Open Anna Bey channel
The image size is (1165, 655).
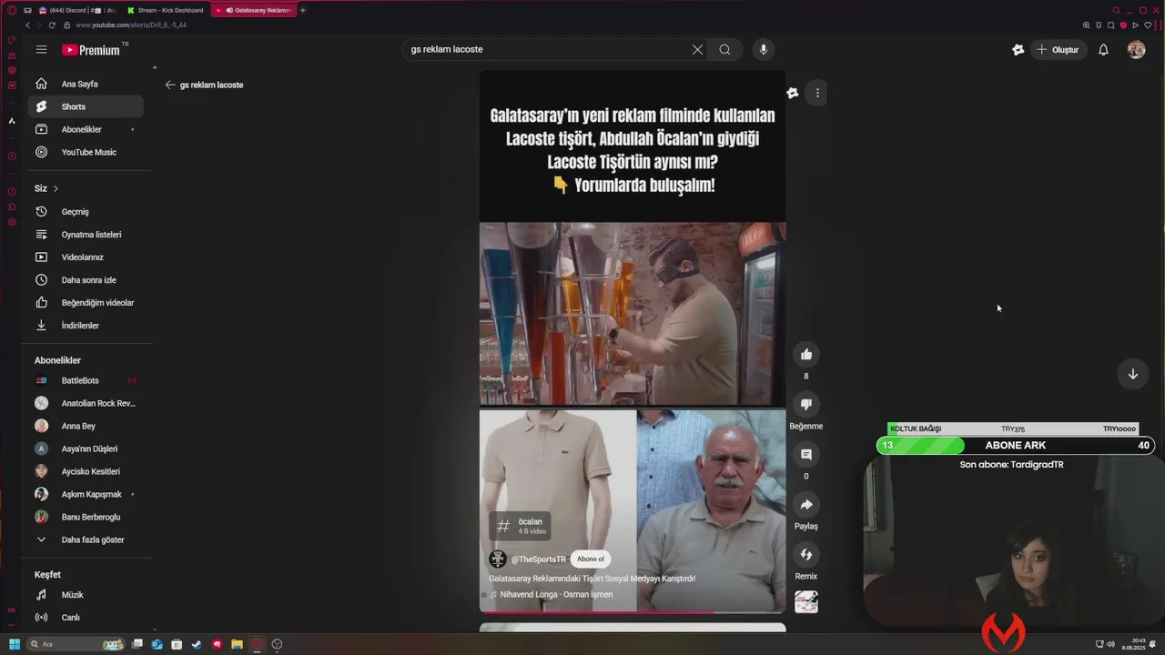tap(86, 426)
